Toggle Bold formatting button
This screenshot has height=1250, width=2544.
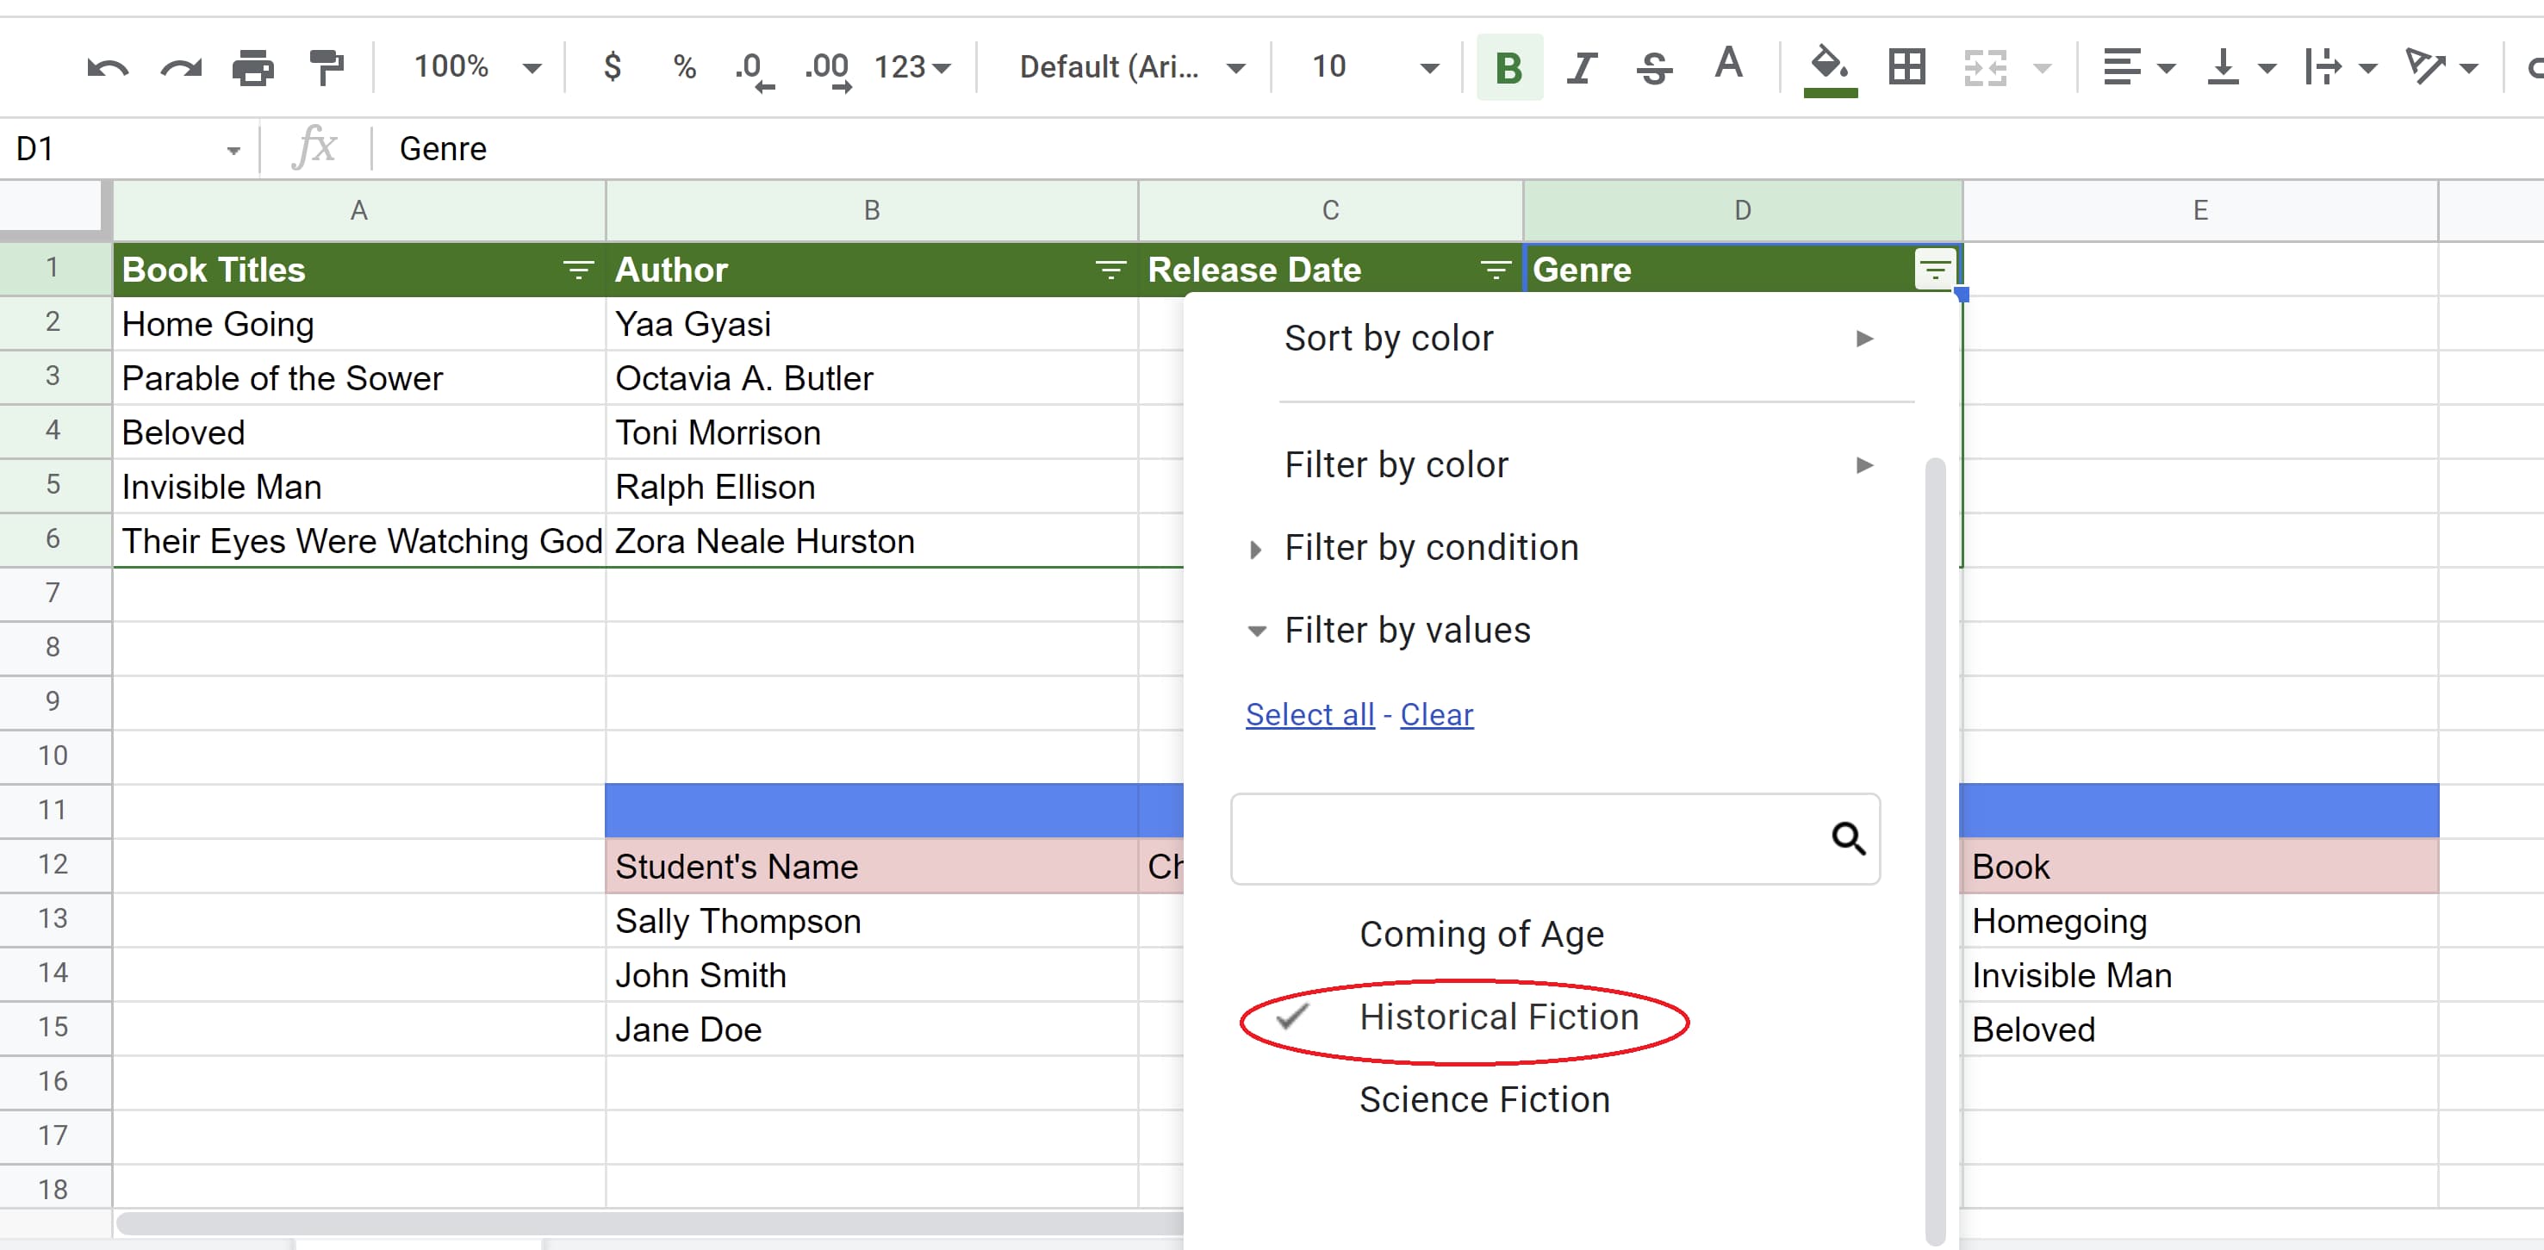pos(1507,67)
